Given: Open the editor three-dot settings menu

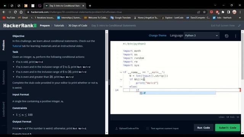Looking at the screenshot, I should pyautogui.click(x=236, y=36).
